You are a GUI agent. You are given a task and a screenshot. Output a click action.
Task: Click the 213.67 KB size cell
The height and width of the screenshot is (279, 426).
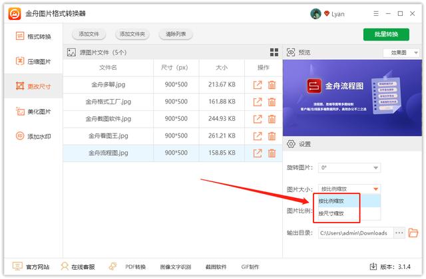(222, 84)
